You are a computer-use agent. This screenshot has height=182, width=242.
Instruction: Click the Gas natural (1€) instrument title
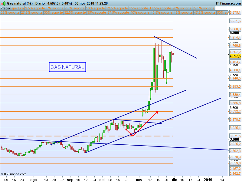pos(20,3)
